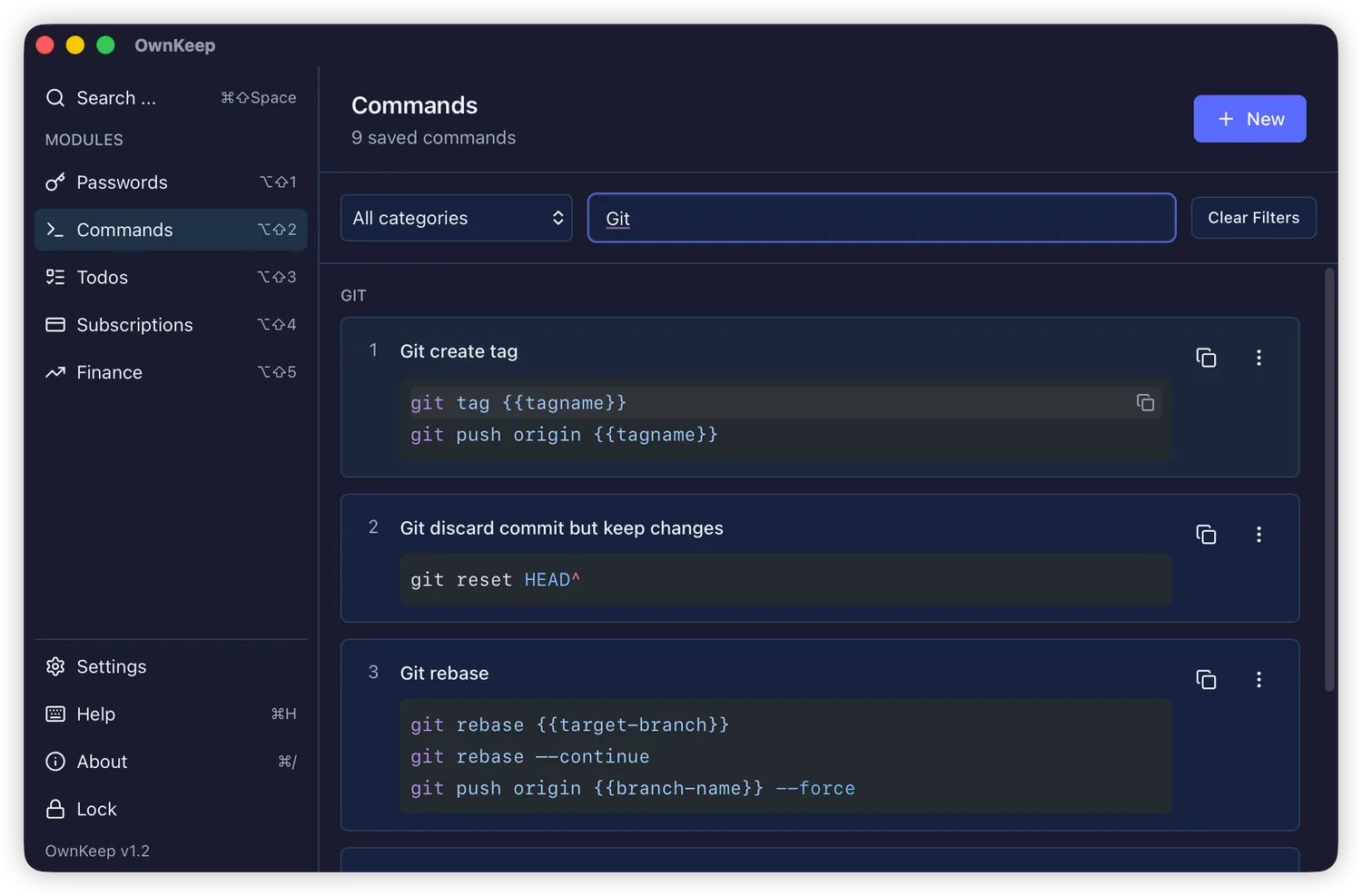Click the card icon next to Subscriptions
Screen dimensions: 1362x896
click(55, 325)
